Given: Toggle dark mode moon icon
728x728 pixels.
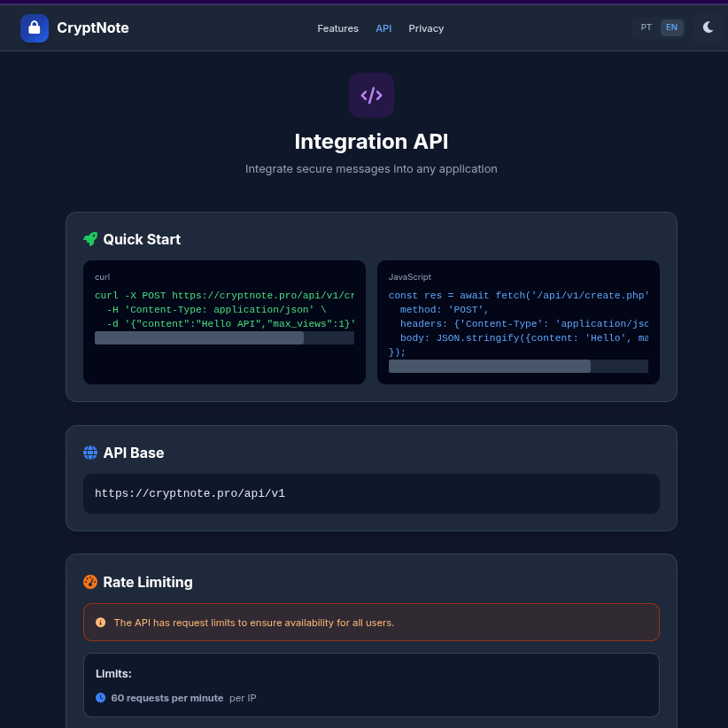Looking at the screenshot, I should (708, 27).
